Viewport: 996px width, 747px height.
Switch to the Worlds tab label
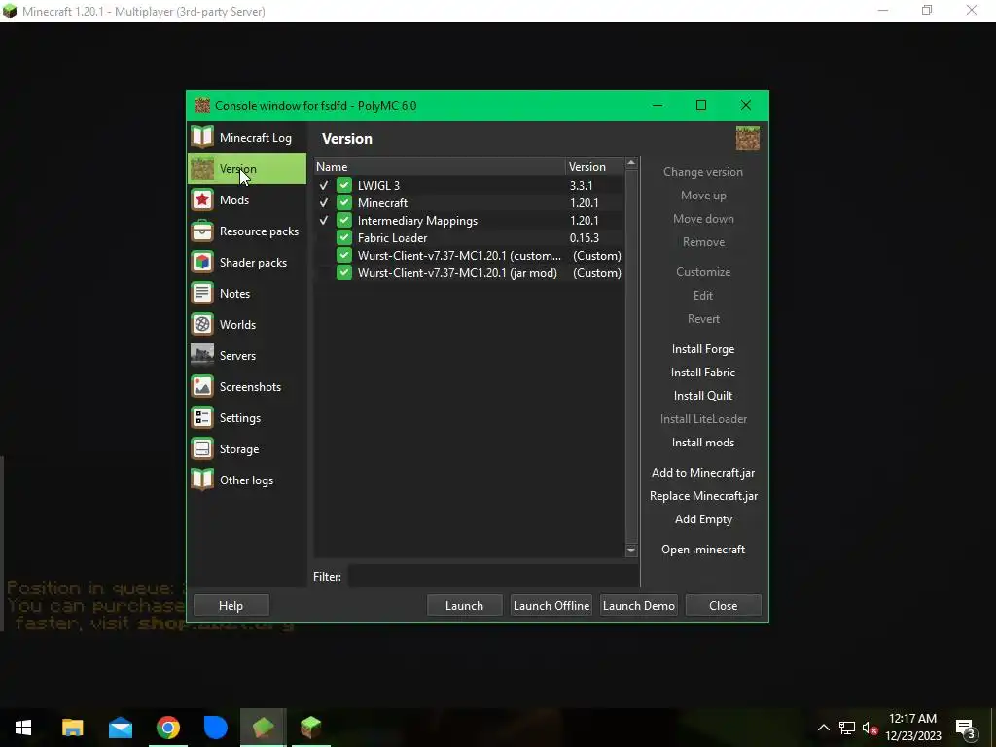click(237, 324)
